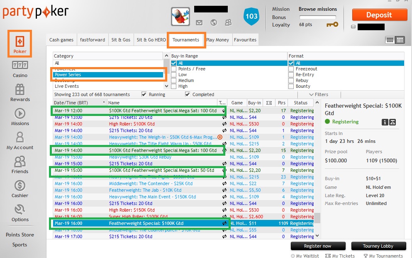The height and width of the screenshot is (258, 412).
Task: Open Browse missions link
Action: click(x=318, y=9)
